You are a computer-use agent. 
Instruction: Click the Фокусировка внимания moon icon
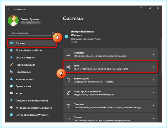click(x=68, y=93)
